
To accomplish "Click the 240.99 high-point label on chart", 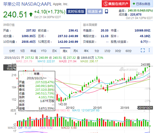I will tap(145, 64).
